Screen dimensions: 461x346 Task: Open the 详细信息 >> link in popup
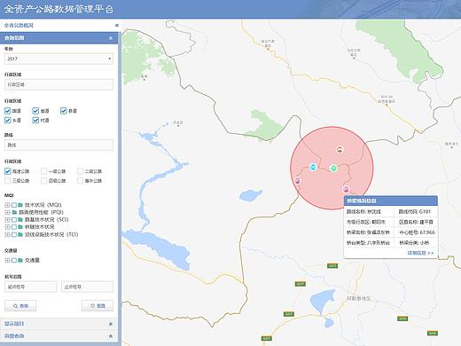421,253
